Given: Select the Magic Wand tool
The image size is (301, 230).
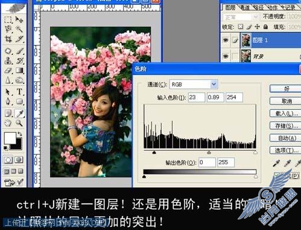Looking at the screenshot, I should tap(19, 30).
